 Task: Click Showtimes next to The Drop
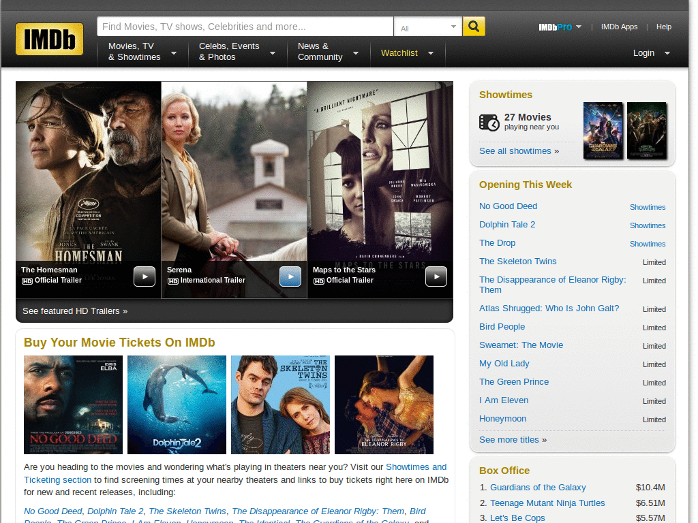click(x=648, y=244)
